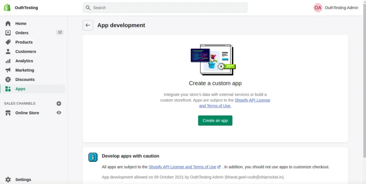View online store via eye icon
Viewport: 366px width, 184px height.
pos(59,113)
